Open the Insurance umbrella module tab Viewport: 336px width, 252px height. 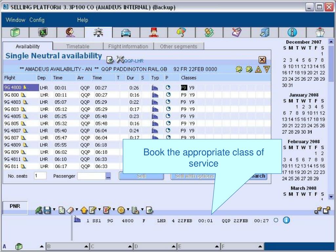[181, 32]
